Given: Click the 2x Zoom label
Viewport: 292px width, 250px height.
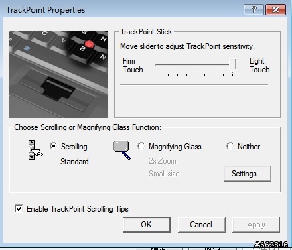Looking at the screenshot, I should tap(163, 161).
